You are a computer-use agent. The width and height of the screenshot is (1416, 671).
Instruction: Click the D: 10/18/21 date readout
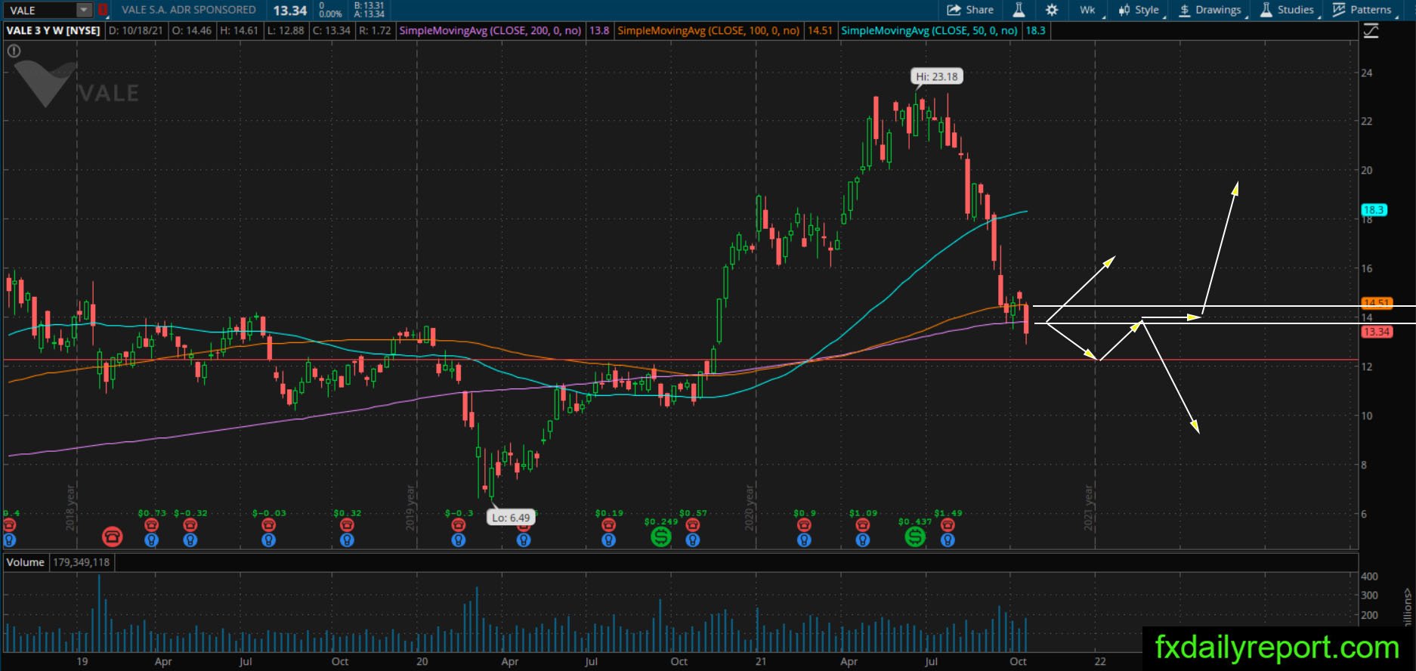click(x=136, y=31)
